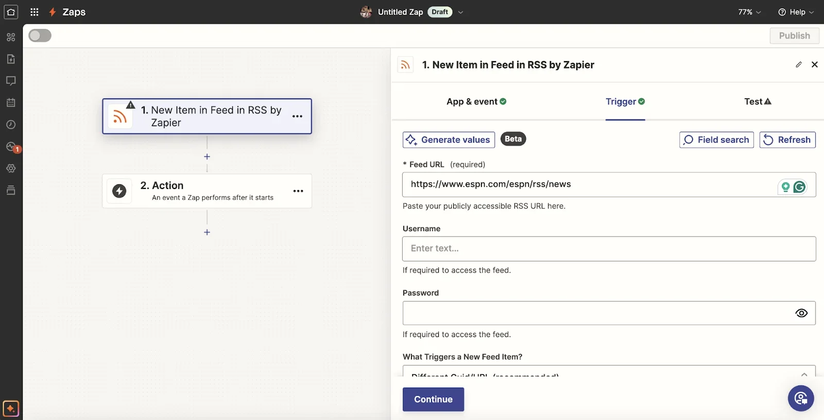This screenshot has height=420, width=824.
Task: Open the chat support bubble
Action: (801, 398)
